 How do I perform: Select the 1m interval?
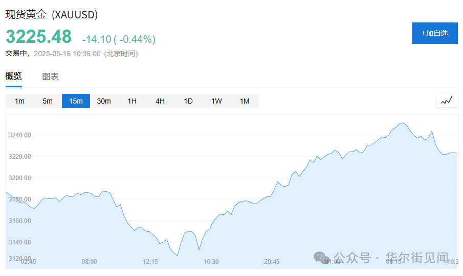pos(19,101)
